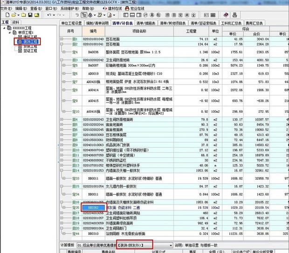Open the 建材在线 link
The width and height of the screenshot is (289, 253).
112,8
